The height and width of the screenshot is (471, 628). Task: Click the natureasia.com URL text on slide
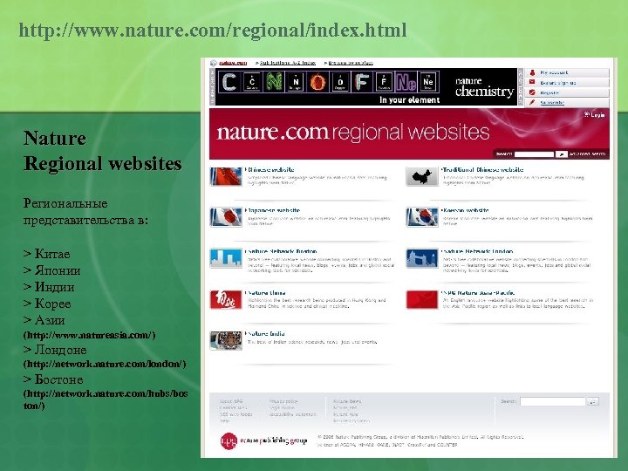click(89, 335)
